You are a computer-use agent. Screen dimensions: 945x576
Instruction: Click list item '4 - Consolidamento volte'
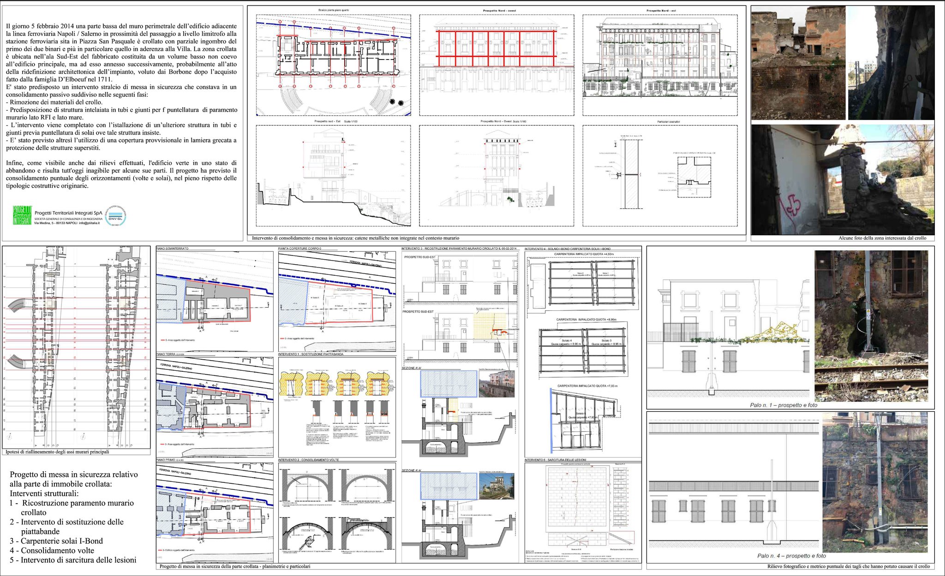pos(52,551)
